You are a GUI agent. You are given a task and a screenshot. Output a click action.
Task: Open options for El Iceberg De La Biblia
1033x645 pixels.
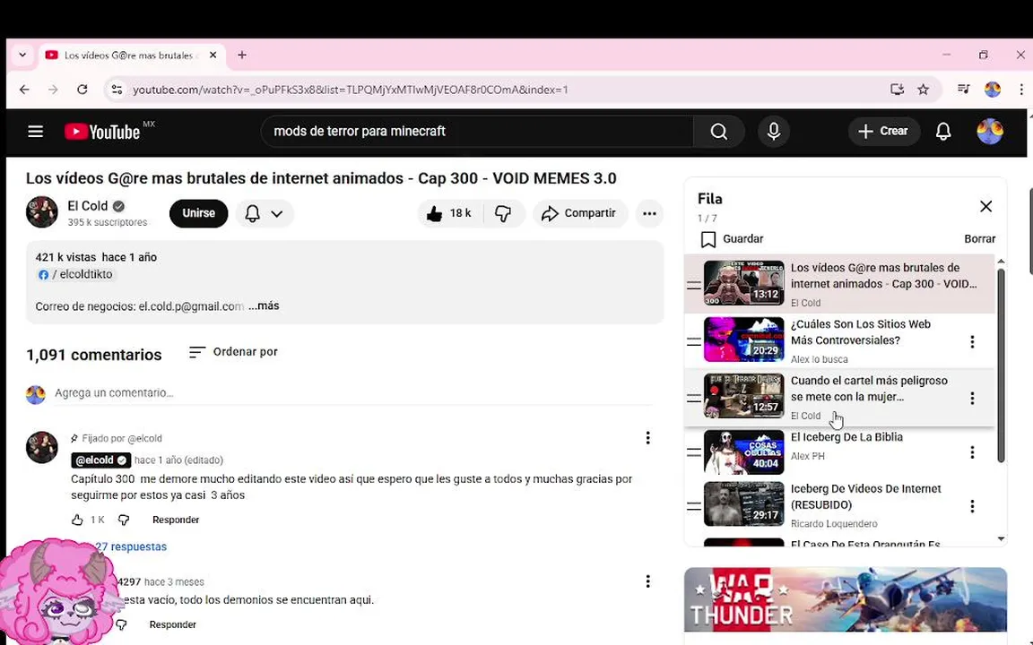coord(972,452)
